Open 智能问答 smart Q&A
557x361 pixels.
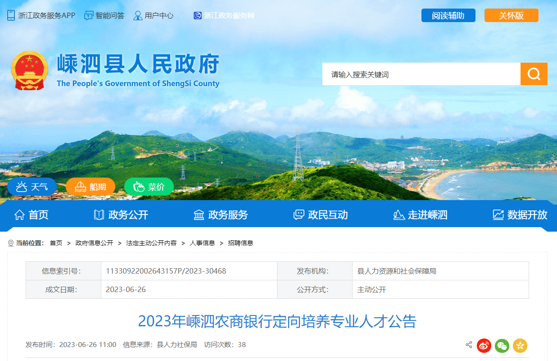(x=104, y=15)
